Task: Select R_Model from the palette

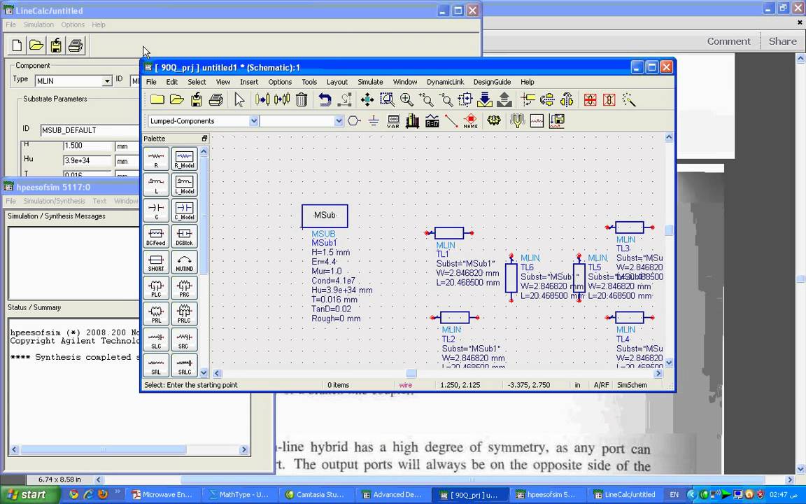Action: point(185,158)
